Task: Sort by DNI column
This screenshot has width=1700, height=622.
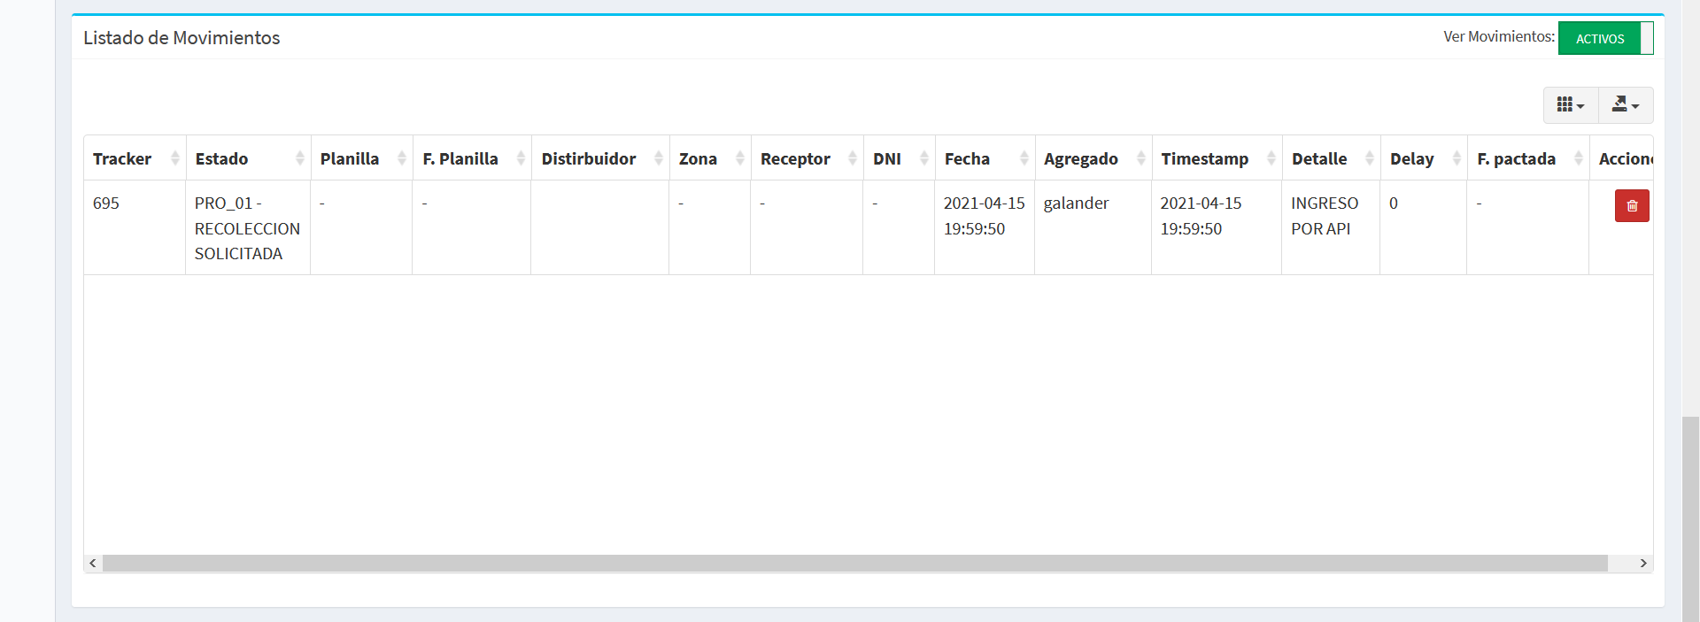Action: [898, 159]
